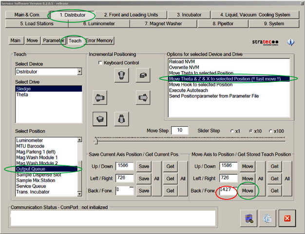The height and width of the screenshot is (234, 305).
Task: Click the lower-left diagonal positioning arrow button
Action: pos(99,118)
